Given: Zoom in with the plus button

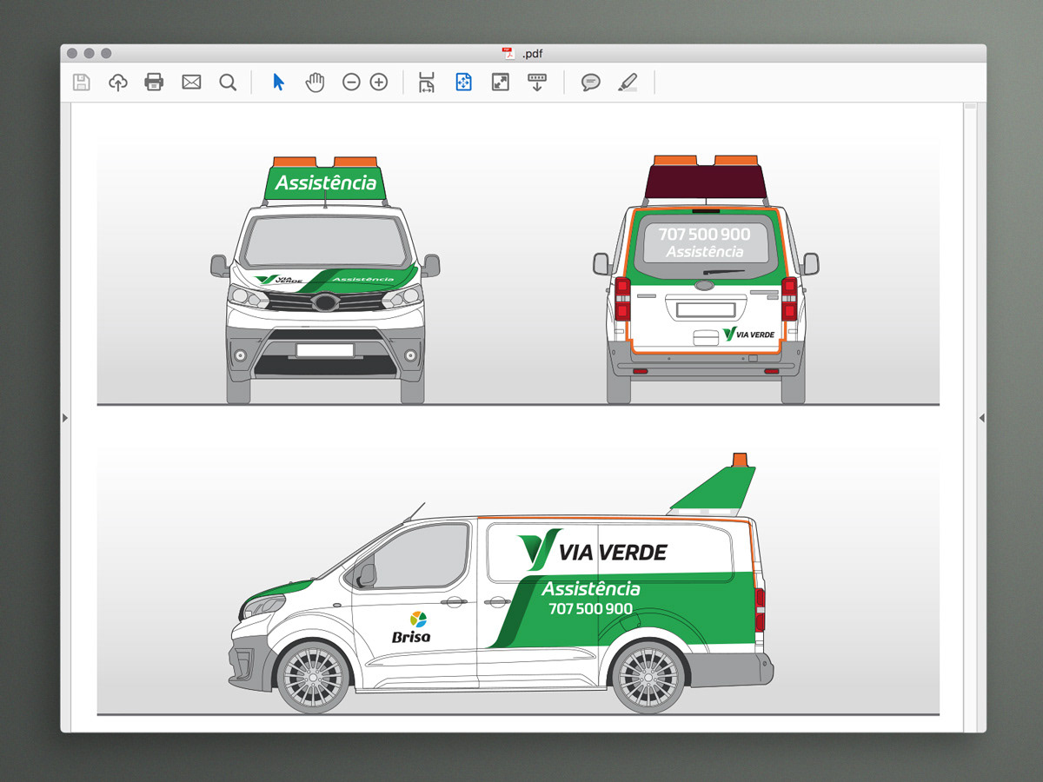Looking at the screenshot, I should [379, 83].
